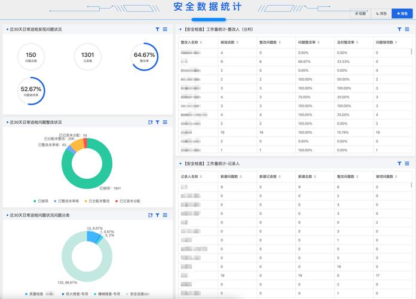Click the 52.67% 问题销项率 gauge

point(31,91)
